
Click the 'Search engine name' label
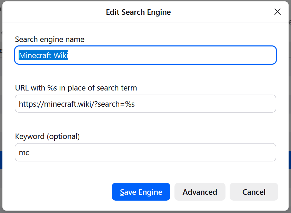50,40
